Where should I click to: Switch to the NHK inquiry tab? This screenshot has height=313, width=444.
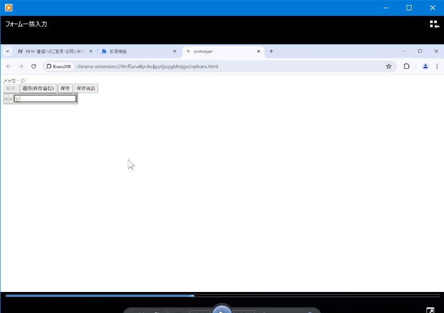[x=55, y=51]
